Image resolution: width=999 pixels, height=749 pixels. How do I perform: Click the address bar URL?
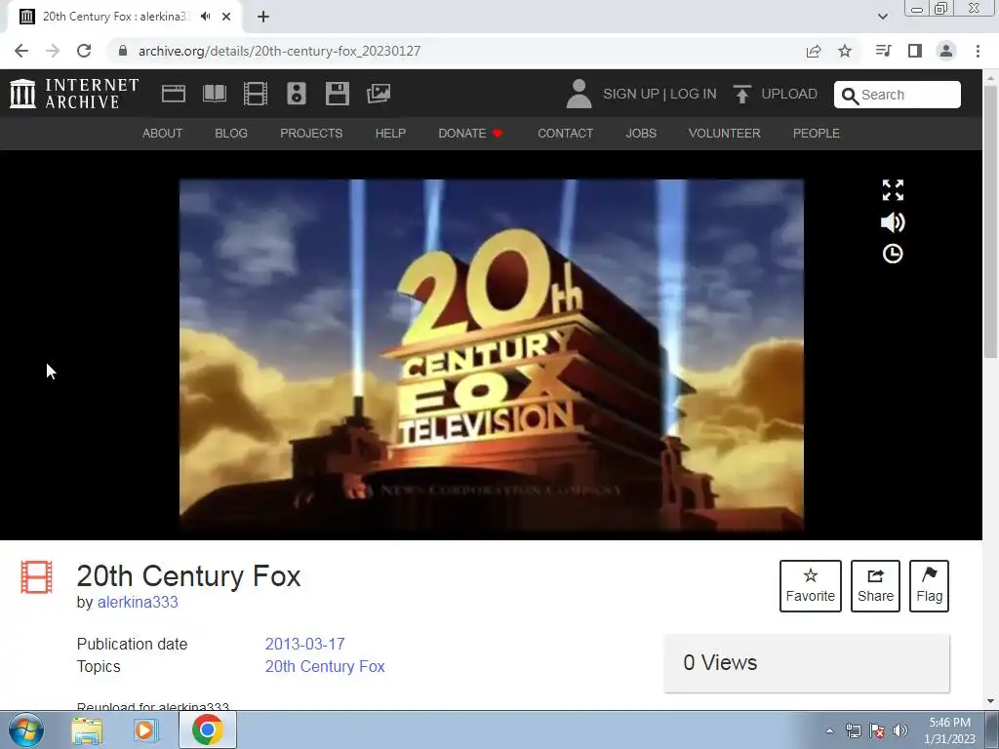tap(280, 51)
